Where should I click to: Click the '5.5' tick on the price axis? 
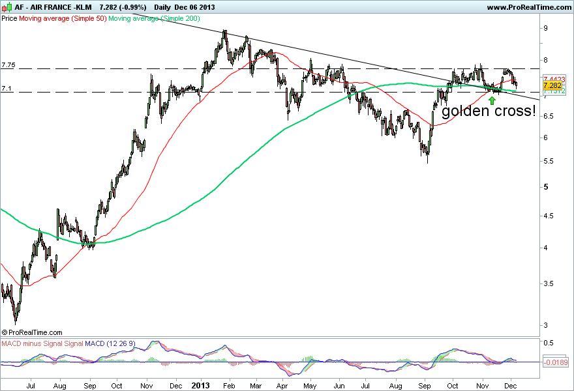click(x=548, y=162)
